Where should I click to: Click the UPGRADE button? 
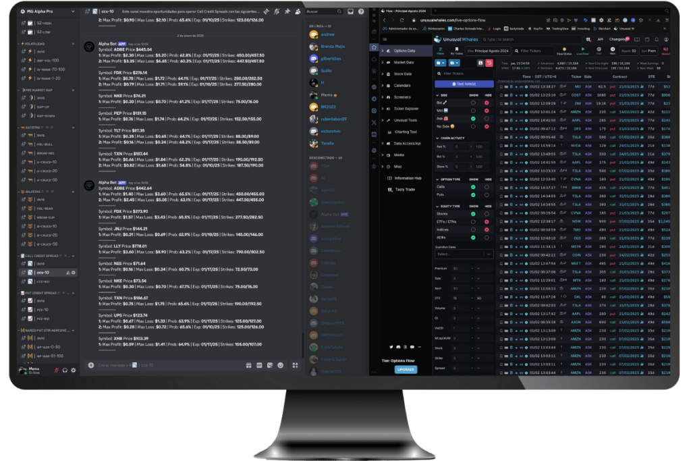click(x=406, y=369)
